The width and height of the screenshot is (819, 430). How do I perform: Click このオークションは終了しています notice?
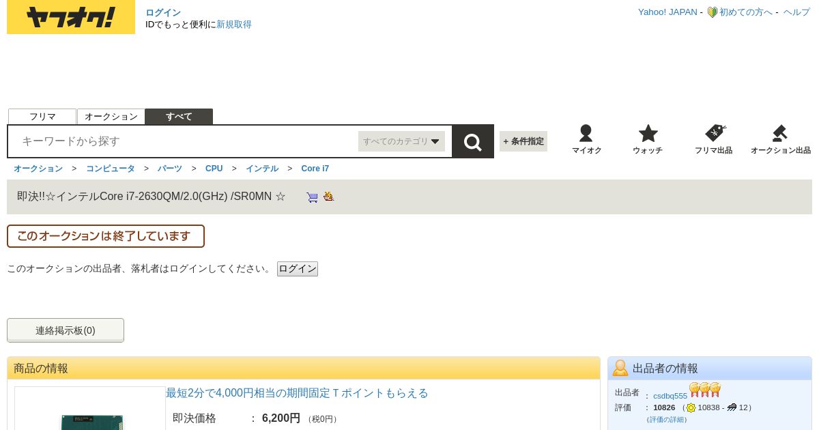tap(106, 236)
